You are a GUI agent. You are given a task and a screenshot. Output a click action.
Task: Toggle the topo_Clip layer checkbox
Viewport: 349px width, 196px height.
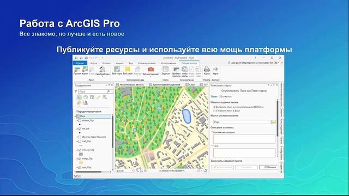[x=80, y=168]
